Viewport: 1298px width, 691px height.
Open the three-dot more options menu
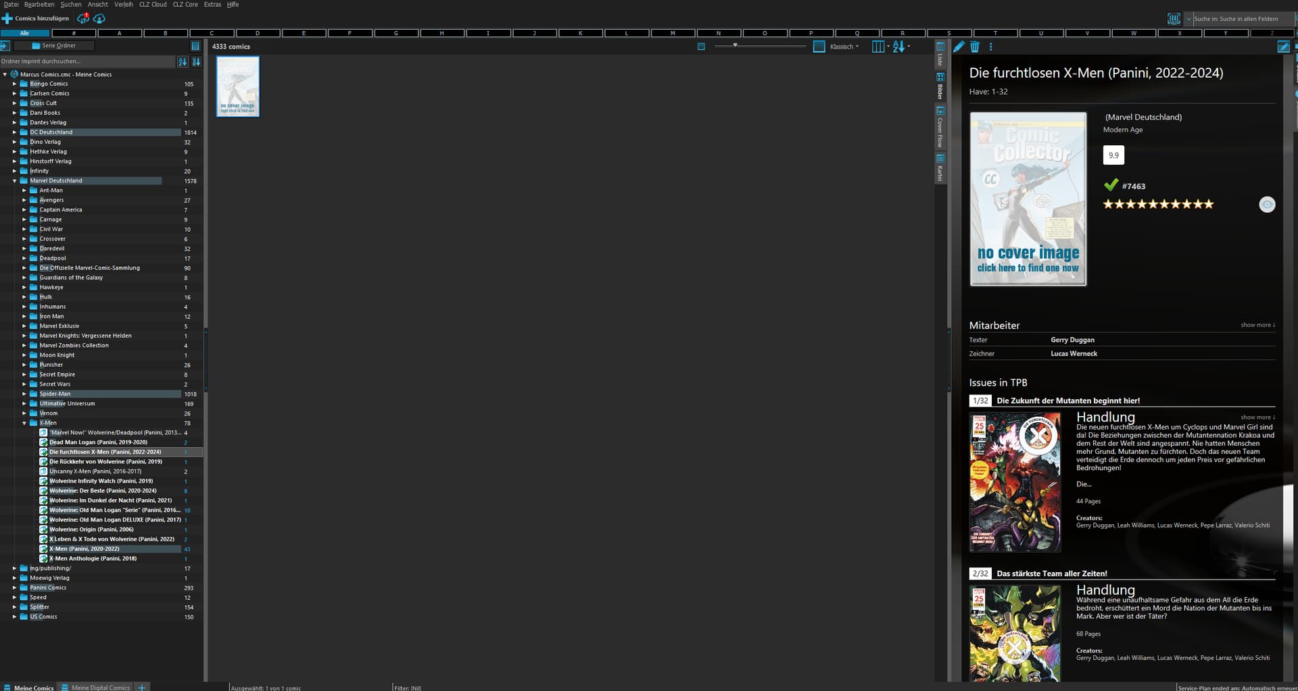991,47
